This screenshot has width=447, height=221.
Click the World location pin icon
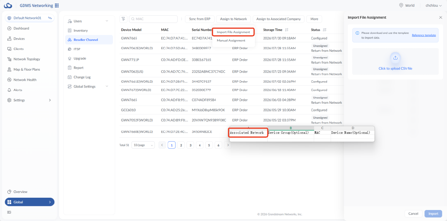(x=401, y=5)
